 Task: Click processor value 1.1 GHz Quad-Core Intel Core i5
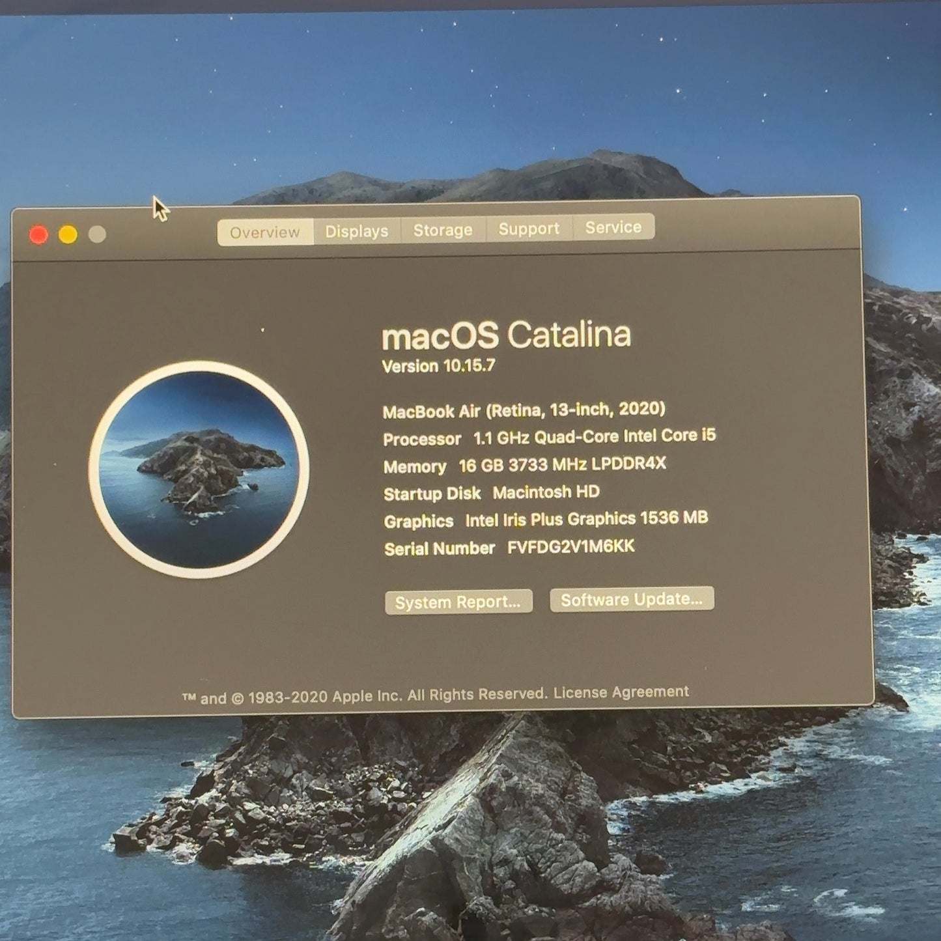[x=595, y=436]
